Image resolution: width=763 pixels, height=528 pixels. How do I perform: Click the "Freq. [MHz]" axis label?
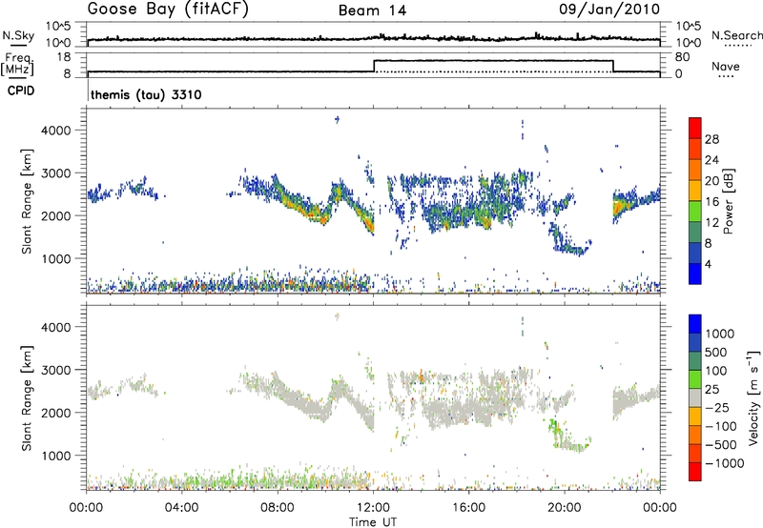[18, 64]
